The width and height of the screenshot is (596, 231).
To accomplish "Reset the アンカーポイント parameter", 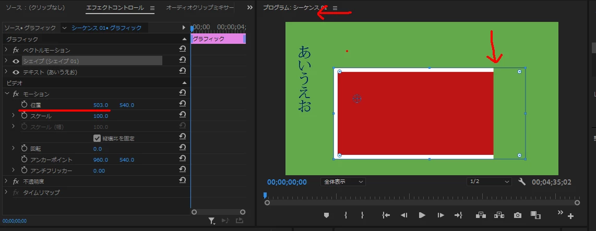I will (183, 159).
